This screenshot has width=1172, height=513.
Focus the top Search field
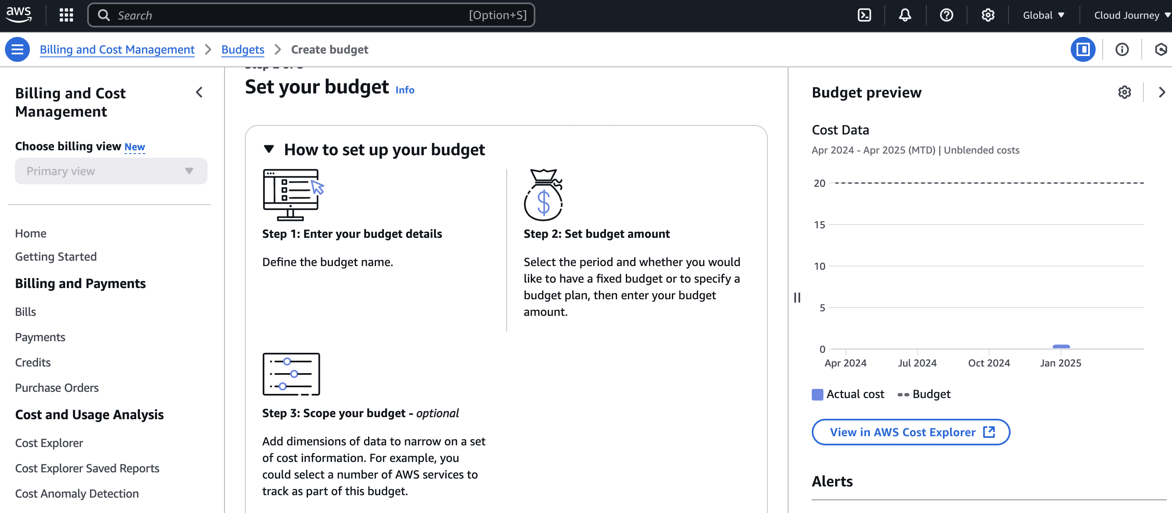coord(311,15)
